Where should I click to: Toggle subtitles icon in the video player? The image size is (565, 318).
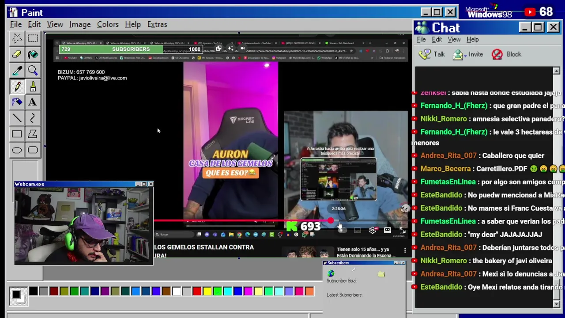358,230
